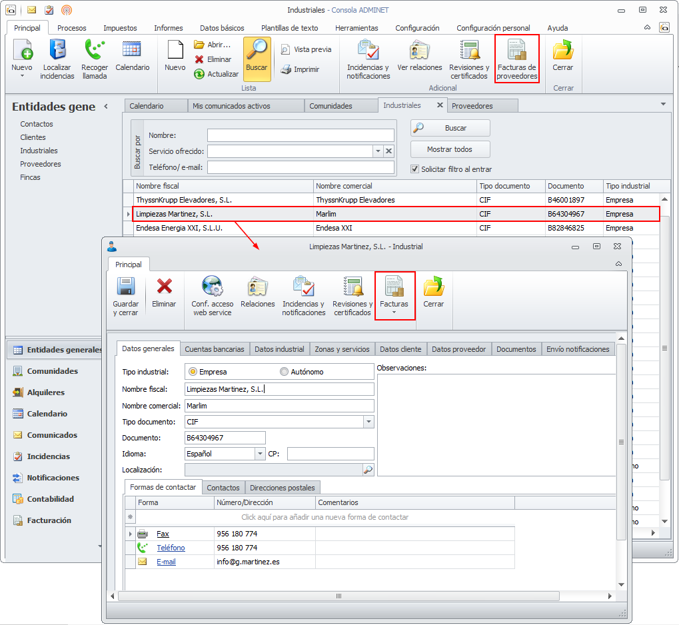Click Cerrar folder icon in main ribbon
Viewport: 679px width, 625px height.
[562, 55]
